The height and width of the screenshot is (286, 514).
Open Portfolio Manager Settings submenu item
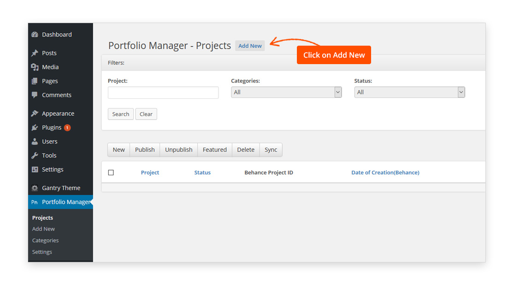[42, 252]
